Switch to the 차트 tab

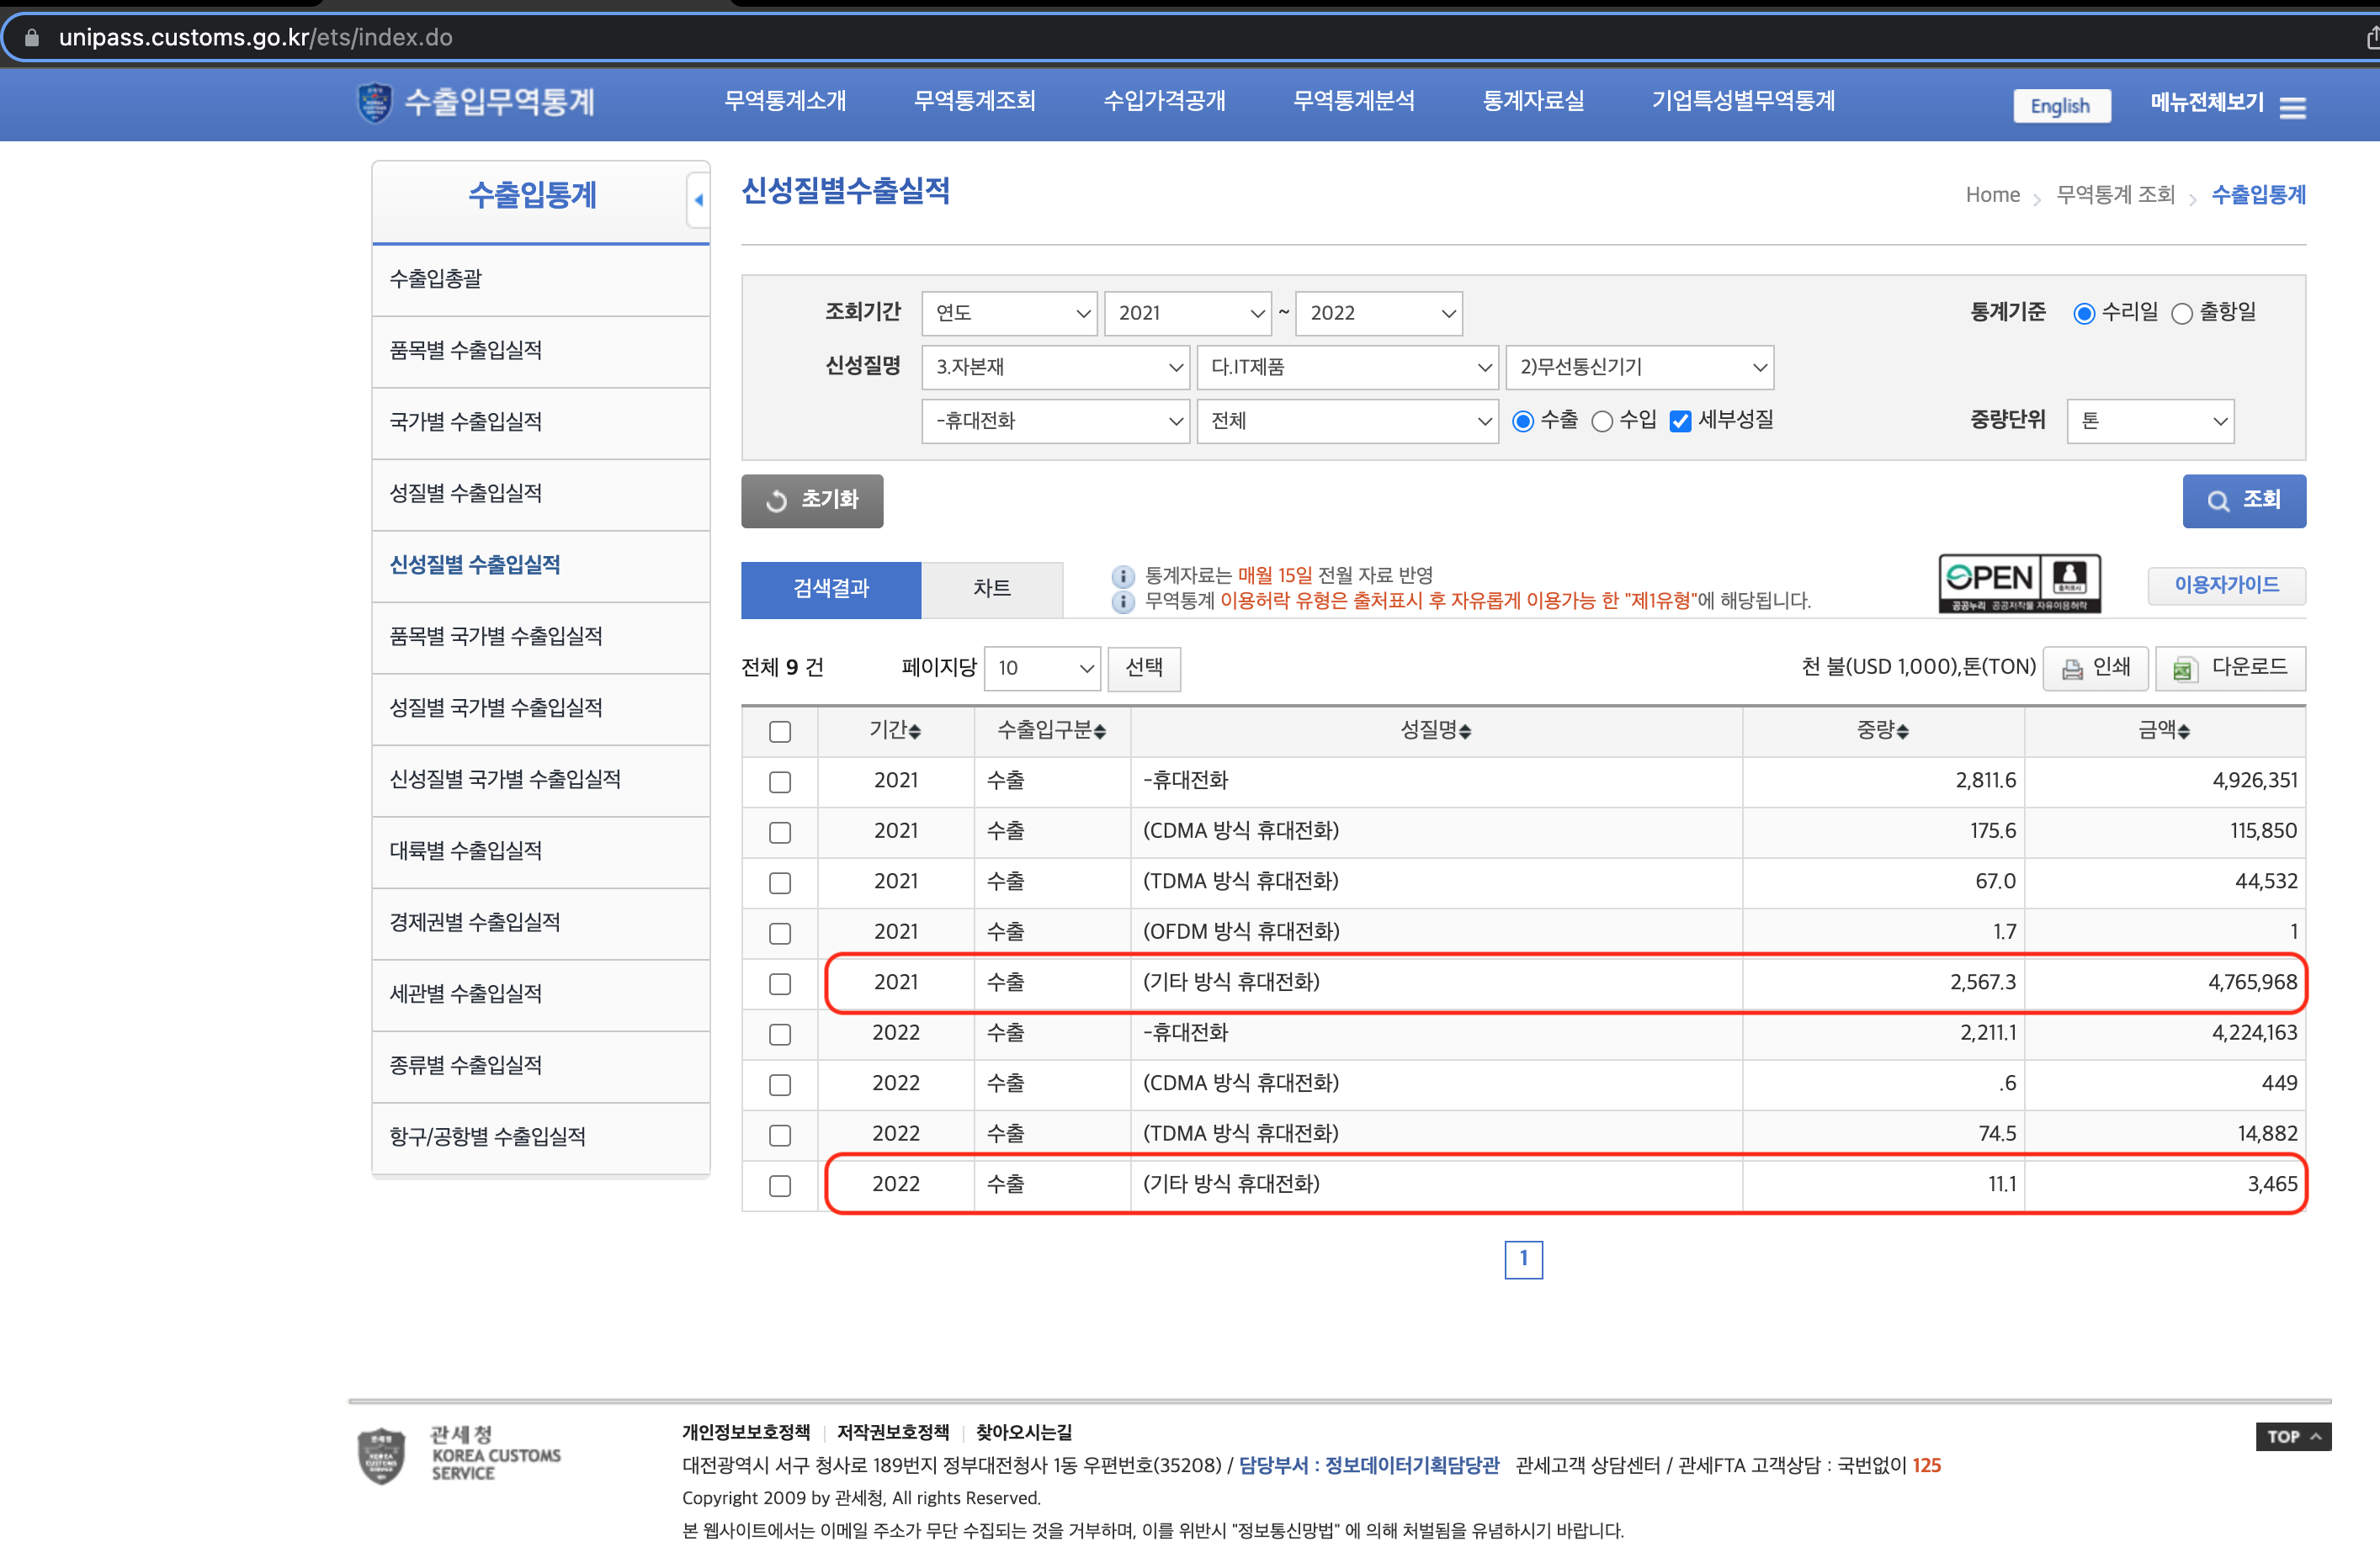tap(991, 590)
